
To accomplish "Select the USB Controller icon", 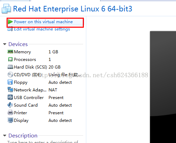I will (x=10, y=97).
